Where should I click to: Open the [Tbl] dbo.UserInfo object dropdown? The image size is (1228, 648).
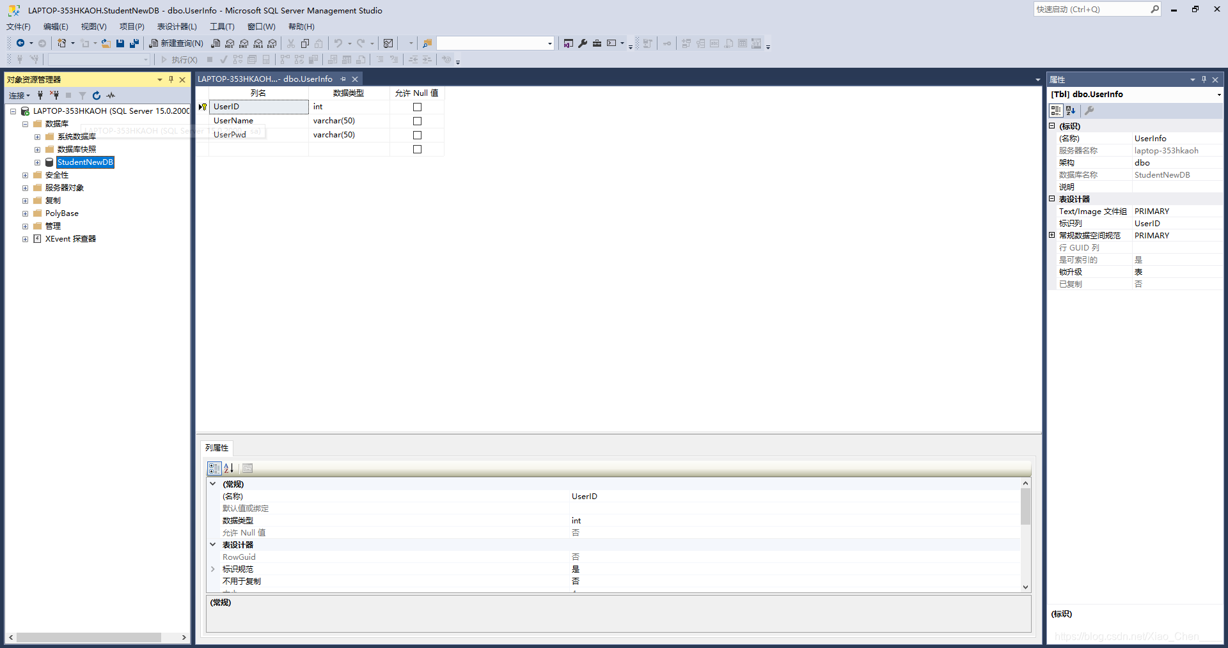tap(1218, 95)
